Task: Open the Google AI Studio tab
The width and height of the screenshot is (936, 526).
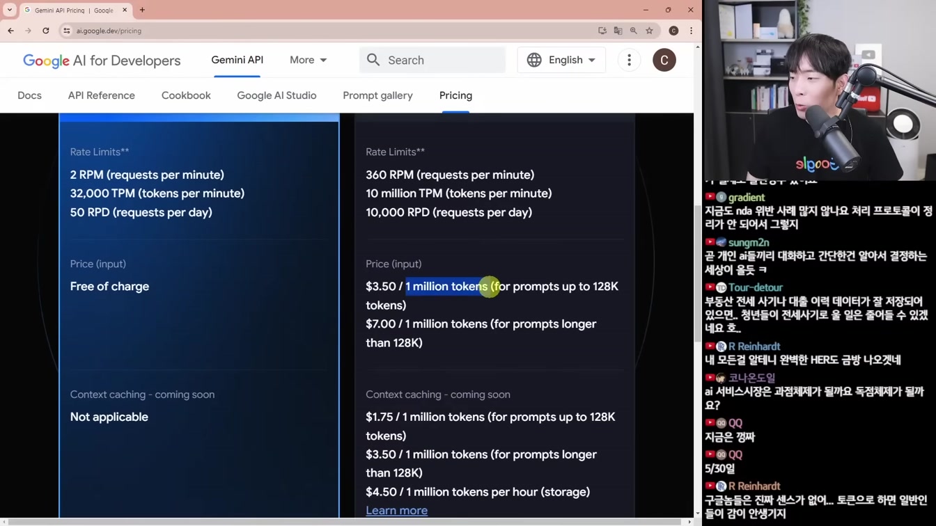Action: click(276, 95)
